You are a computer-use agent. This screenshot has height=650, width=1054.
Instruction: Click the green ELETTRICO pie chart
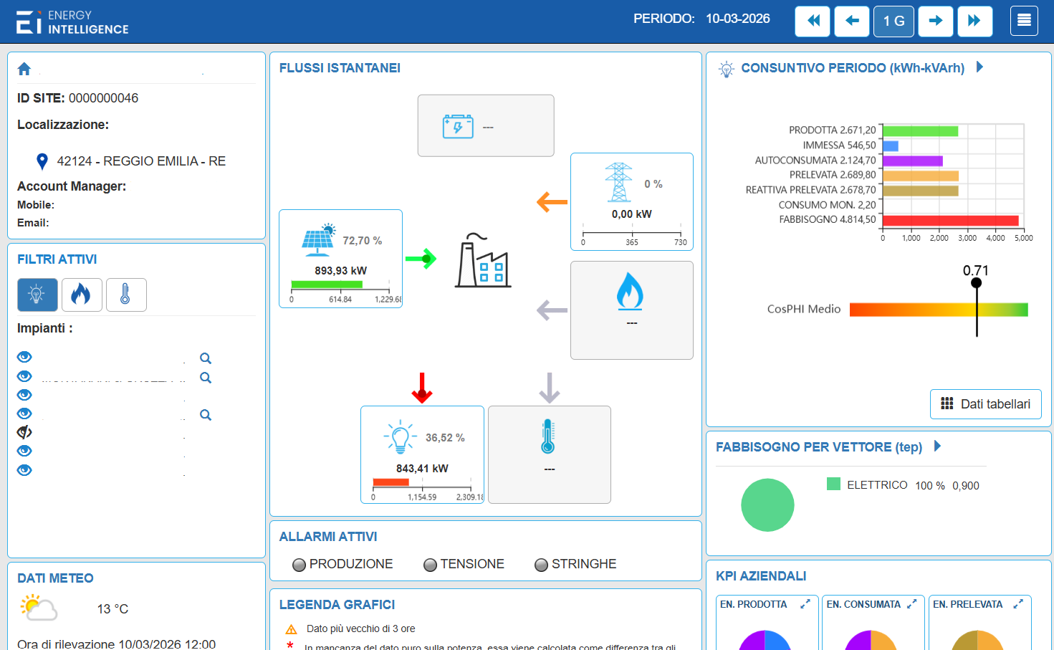767,505
